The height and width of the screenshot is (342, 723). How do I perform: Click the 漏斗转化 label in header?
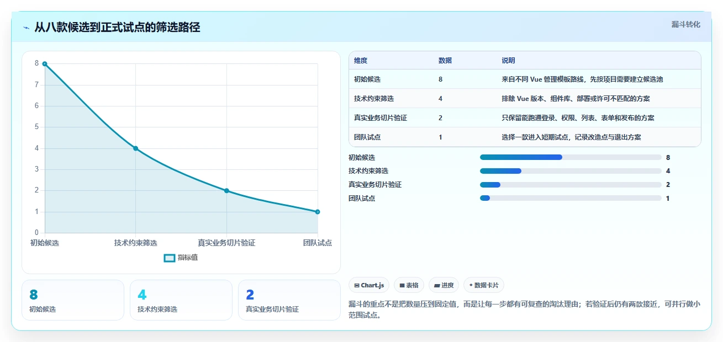coord(686,24)
